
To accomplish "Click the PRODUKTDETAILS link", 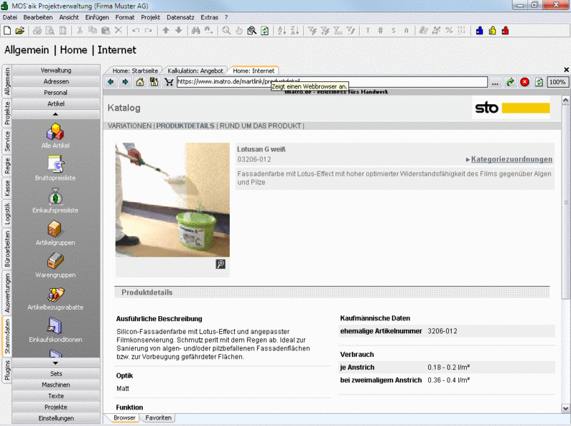I will tap(186, 126).
